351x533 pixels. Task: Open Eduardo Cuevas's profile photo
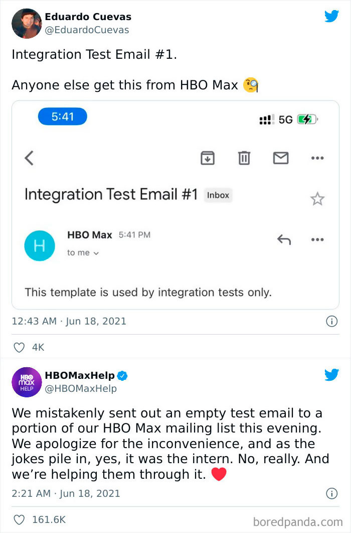coord(27,23)
